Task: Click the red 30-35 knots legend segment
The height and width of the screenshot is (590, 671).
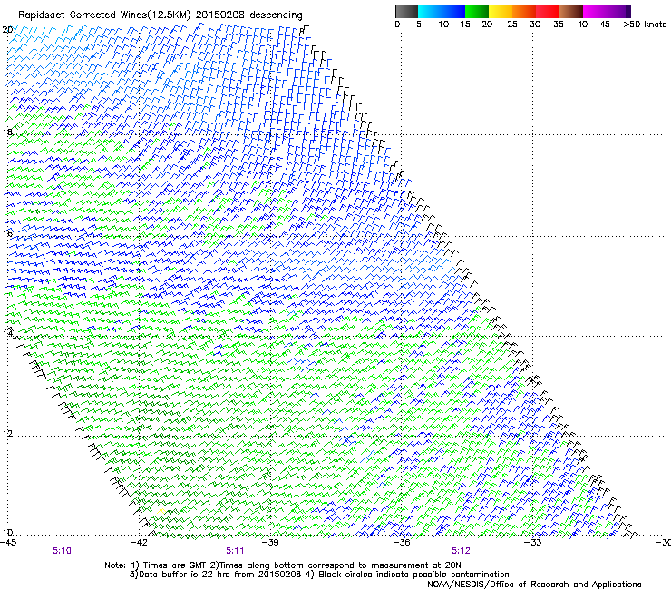Action: [x=548, y=11]
